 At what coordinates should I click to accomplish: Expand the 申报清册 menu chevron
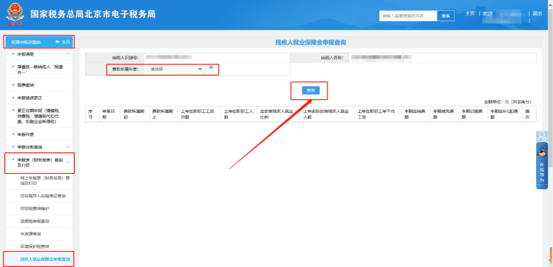[x=69, y=54]
